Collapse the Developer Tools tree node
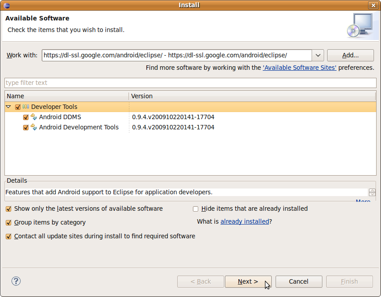This screenshot has width=381, height=297. coord(8,107)
